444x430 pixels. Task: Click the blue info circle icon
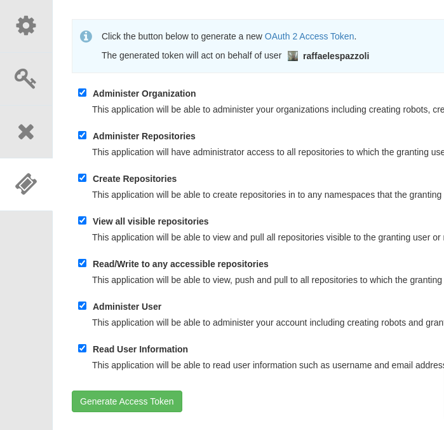point(86,36)
